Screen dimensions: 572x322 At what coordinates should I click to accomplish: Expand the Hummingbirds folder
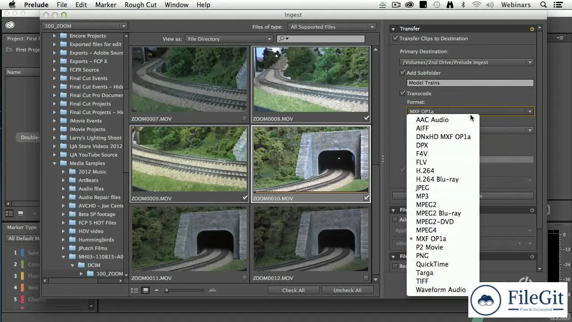click(63, 240)
